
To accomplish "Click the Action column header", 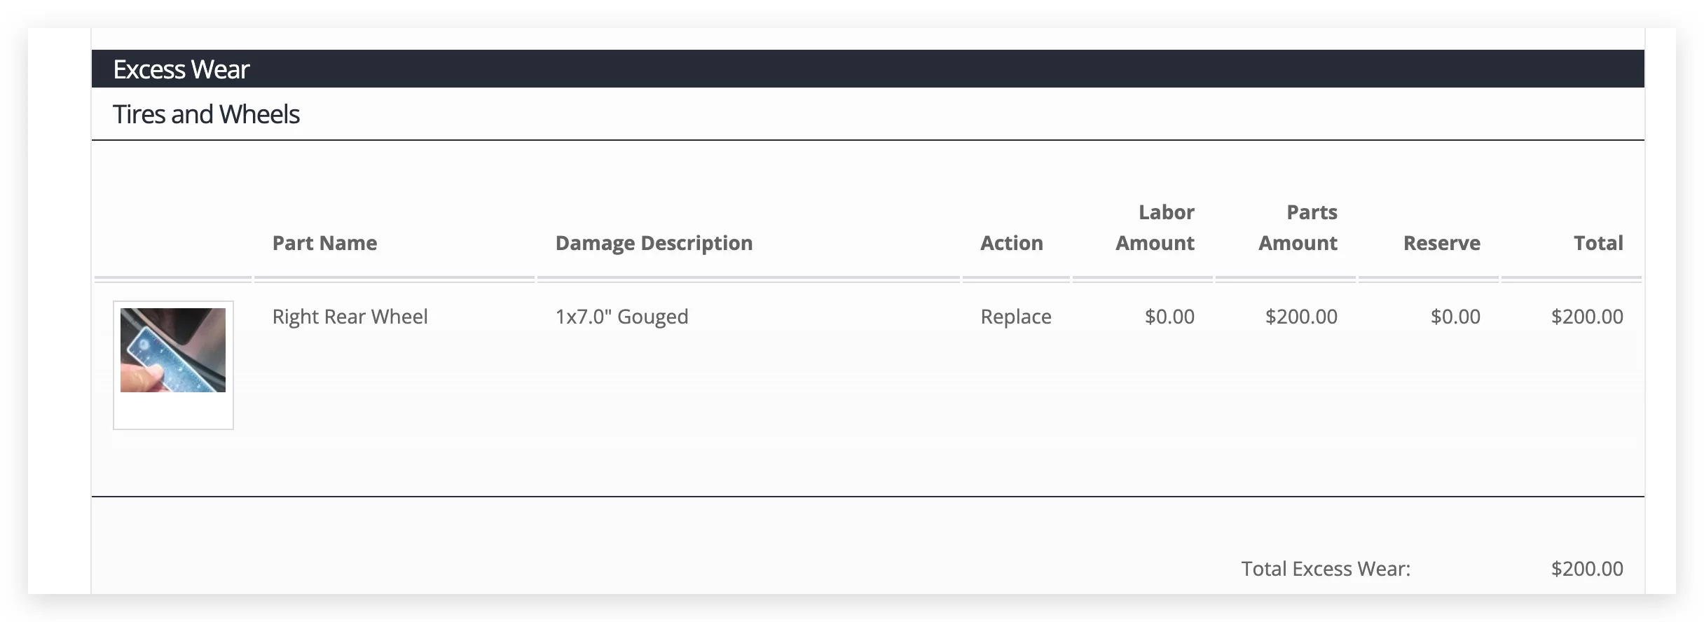I will coord(1011,243).
